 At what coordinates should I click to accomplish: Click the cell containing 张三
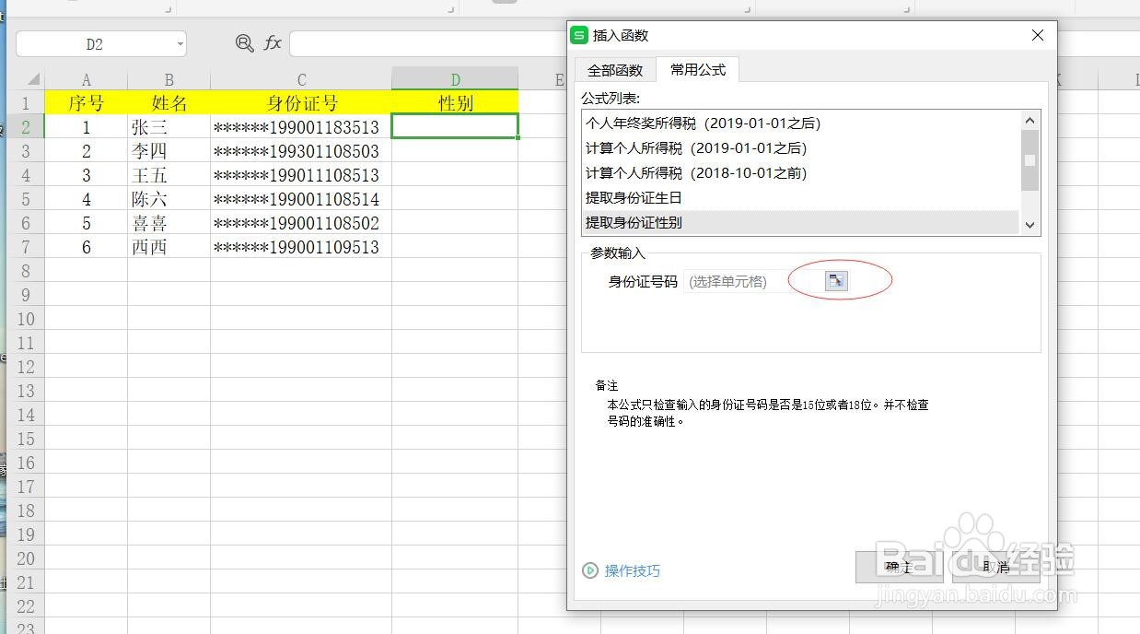(x=169, y=127)
